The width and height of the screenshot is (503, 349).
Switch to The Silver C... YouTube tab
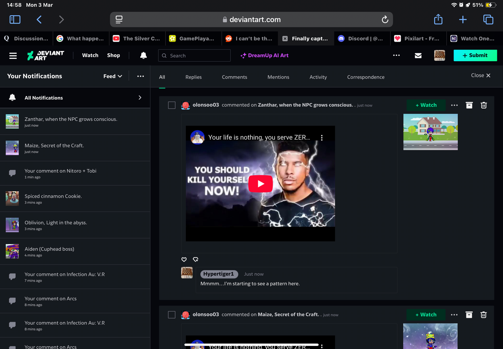click(x=137, y=38)
